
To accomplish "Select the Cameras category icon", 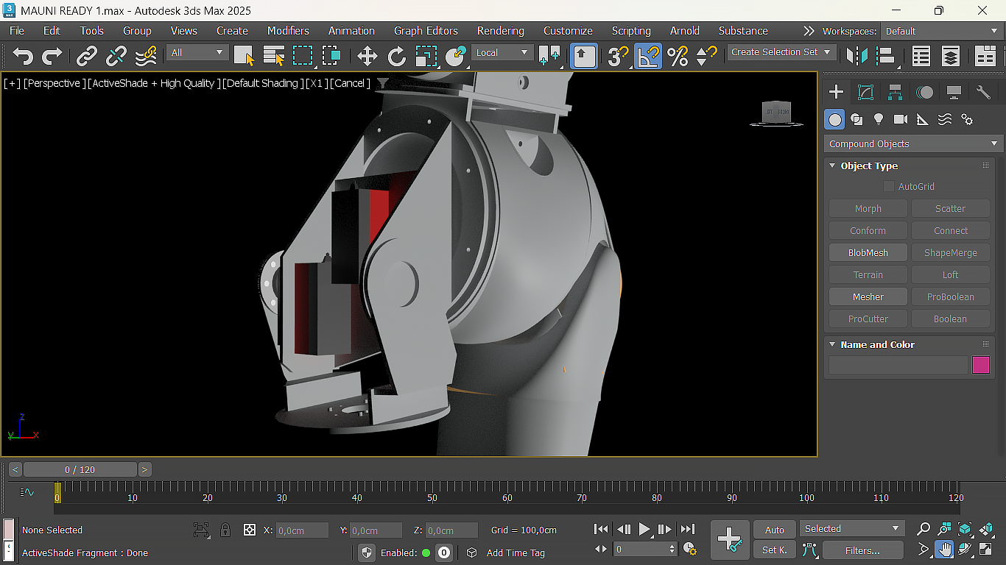I will click(x=900, y=119).
